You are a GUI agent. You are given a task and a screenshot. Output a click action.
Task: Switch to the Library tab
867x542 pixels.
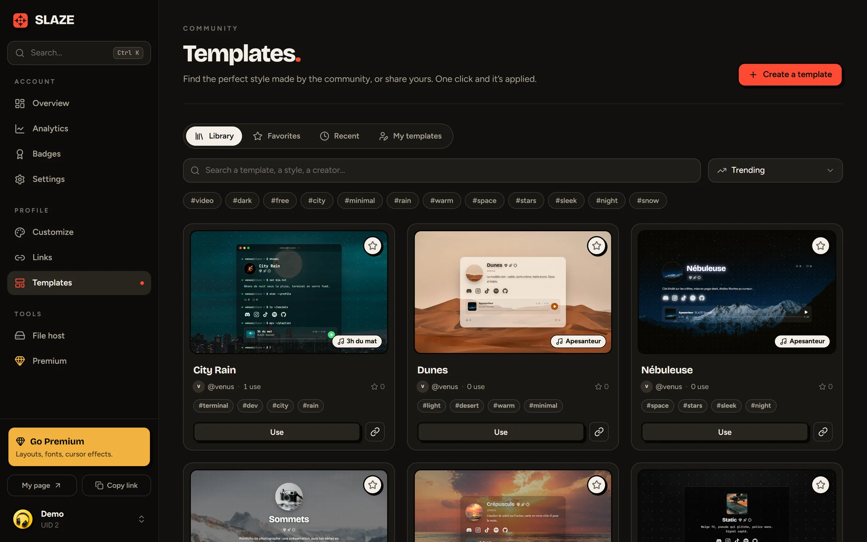tap(214, 136)
